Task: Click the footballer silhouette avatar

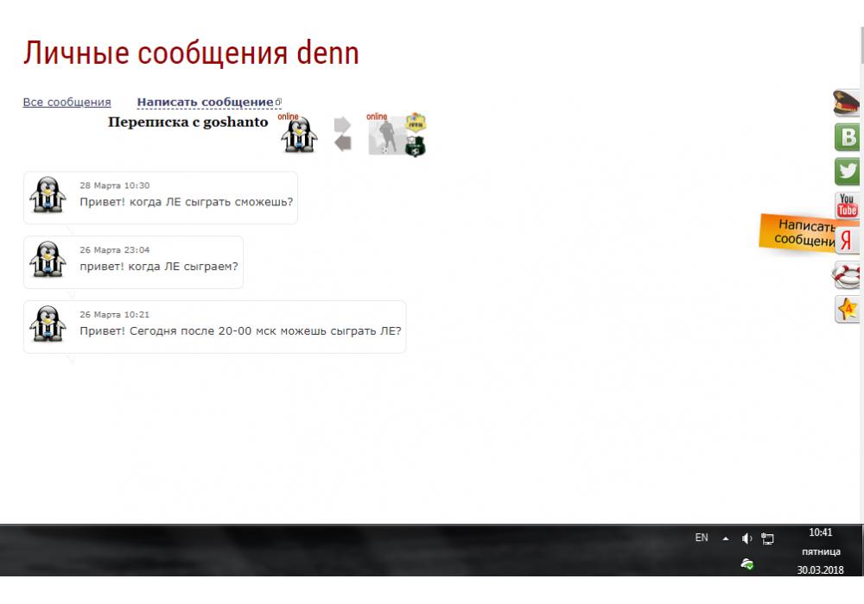Action: pyautogui.click(x=386, y=137)
